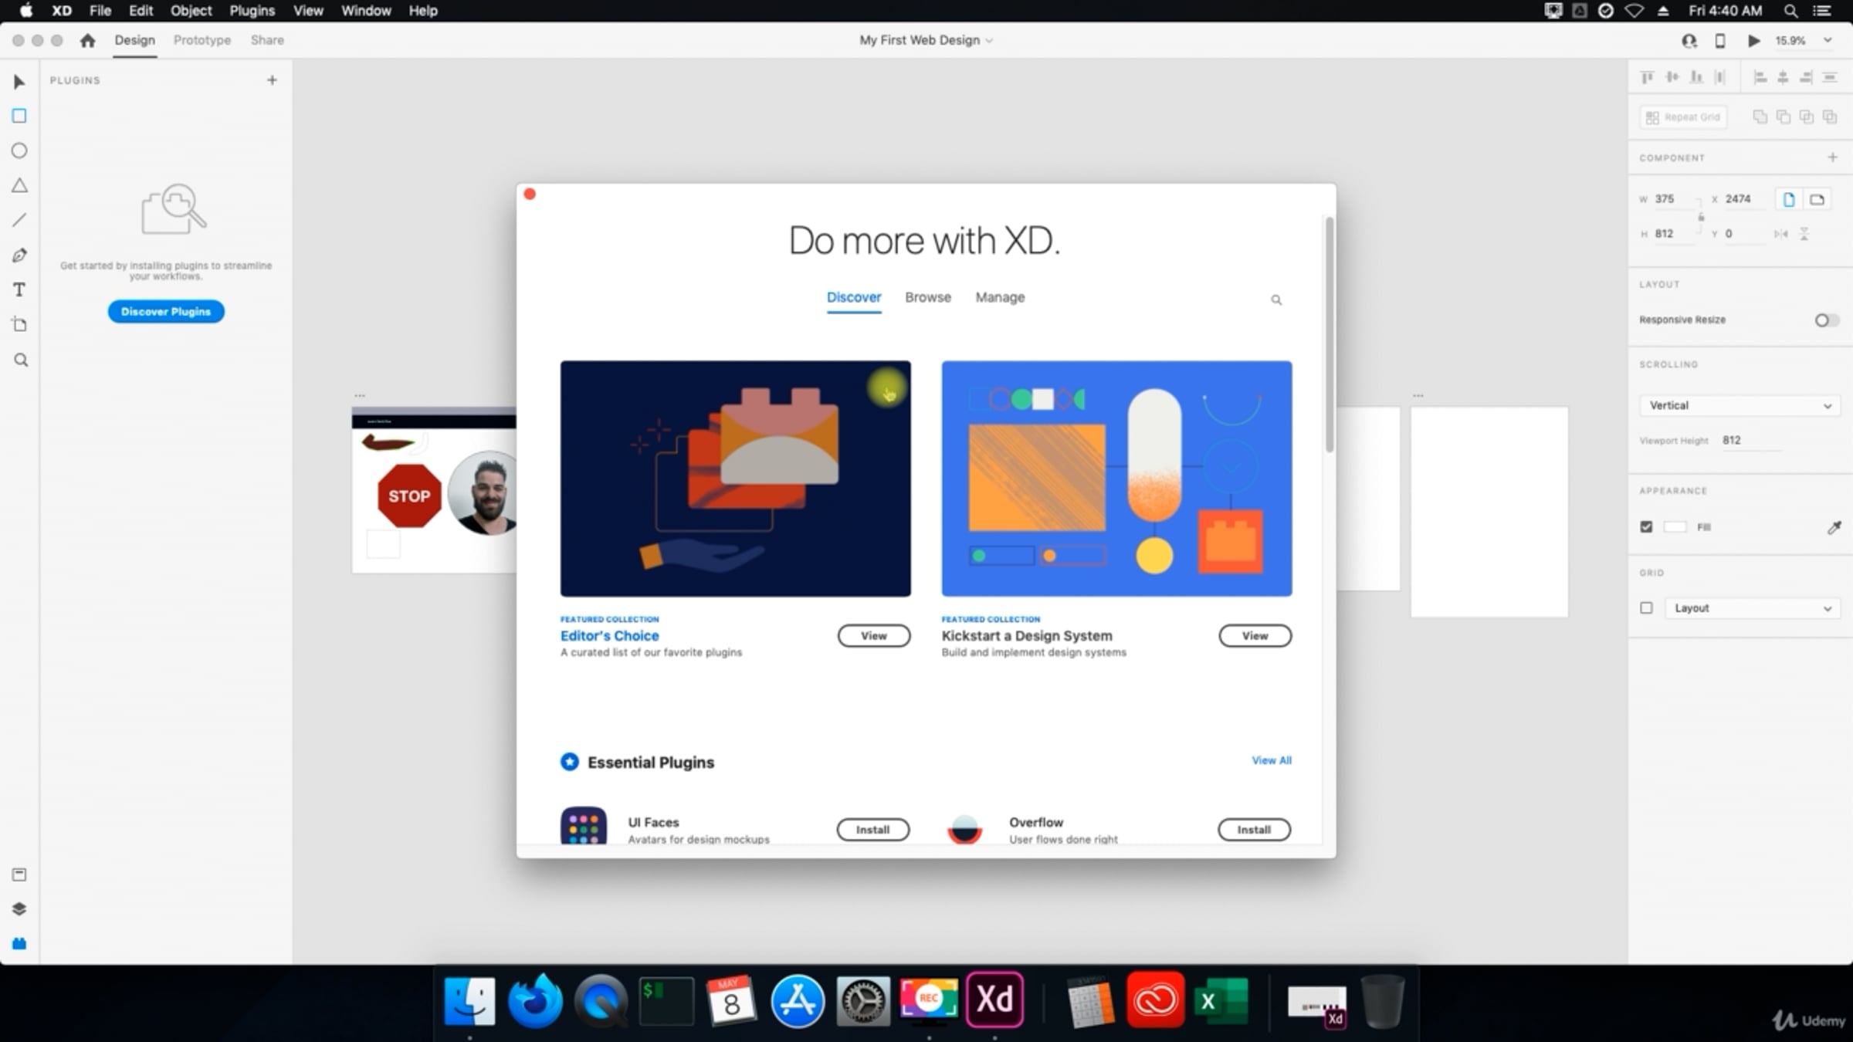Select the Zoom tool
The image size is (1853, 1042).
(x=21, y=360)
